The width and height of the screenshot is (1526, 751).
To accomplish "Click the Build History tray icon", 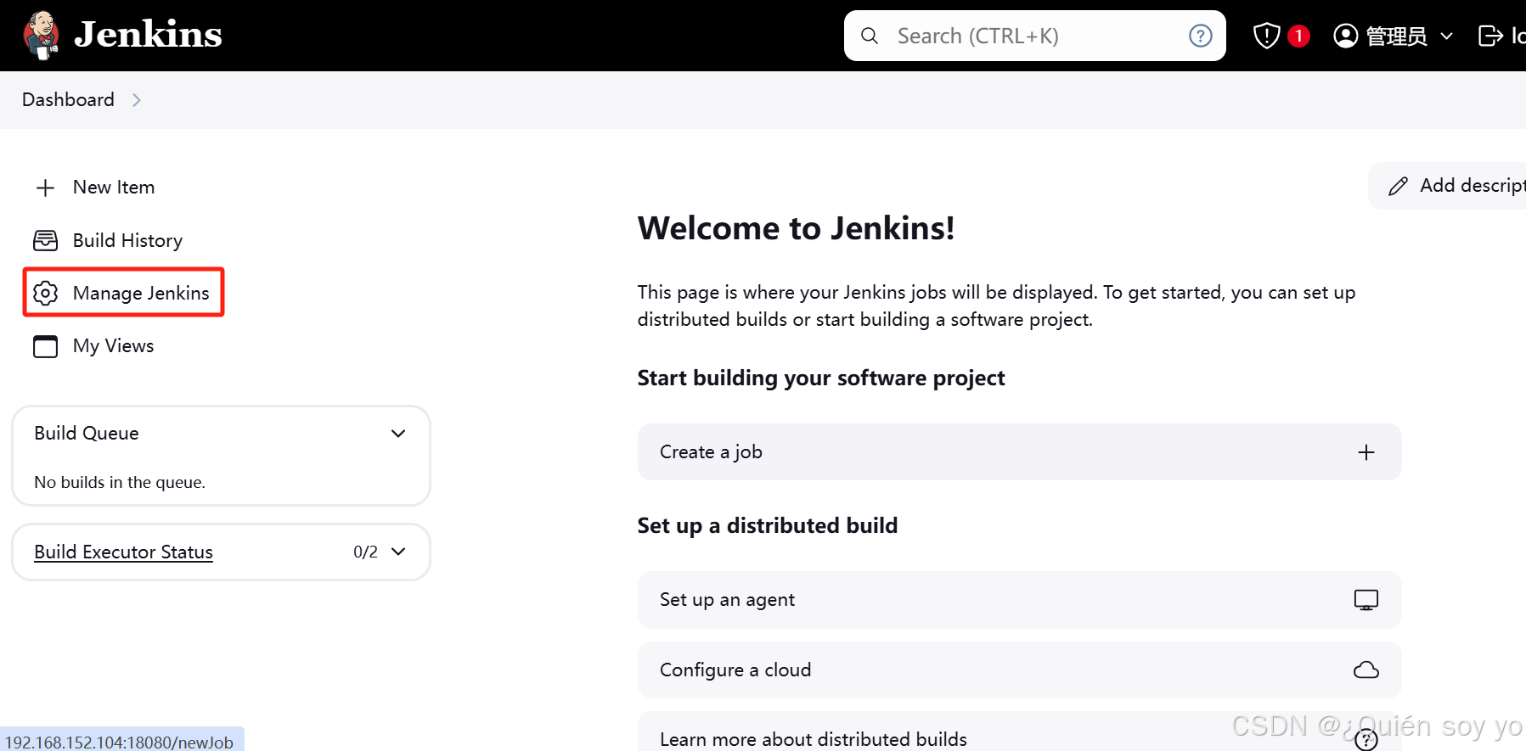I will [x=46, y=241].
